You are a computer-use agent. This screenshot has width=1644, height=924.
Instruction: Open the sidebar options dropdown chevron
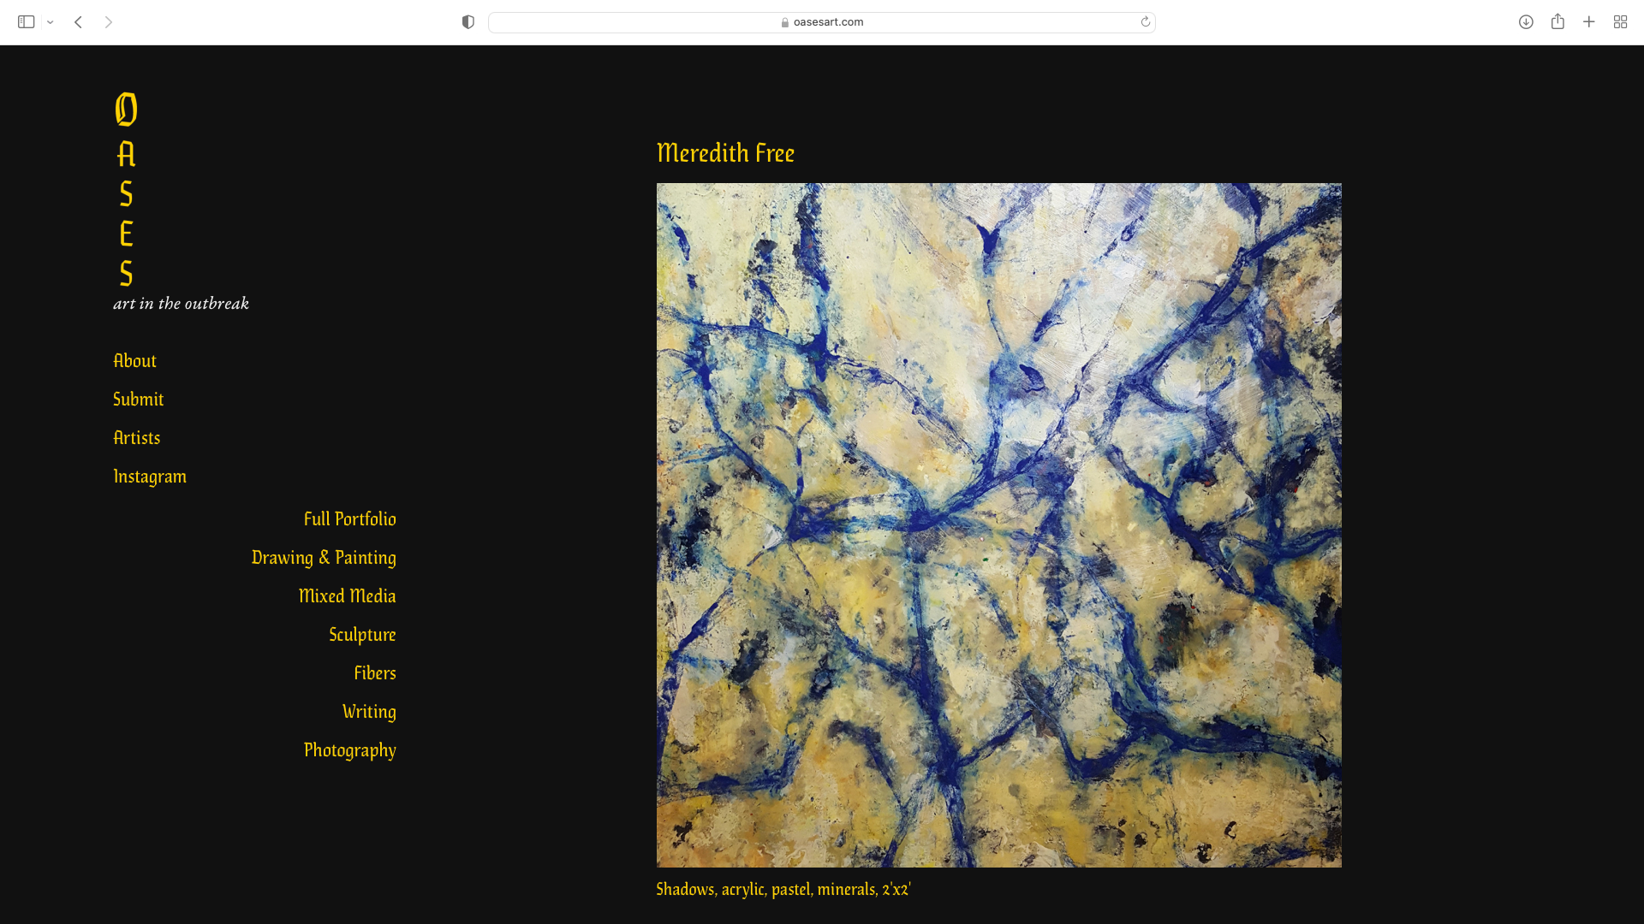(51, 22)
